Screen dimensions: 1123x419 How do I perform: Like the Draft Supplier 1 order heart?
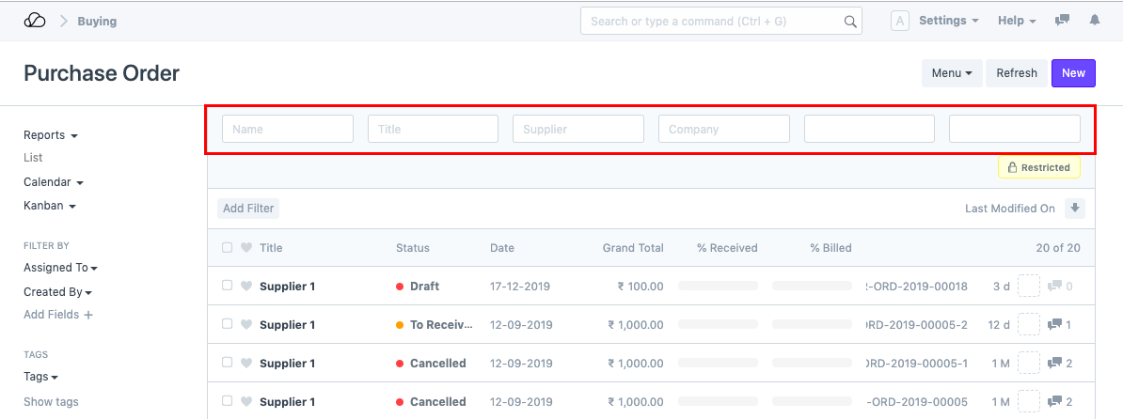246,287
